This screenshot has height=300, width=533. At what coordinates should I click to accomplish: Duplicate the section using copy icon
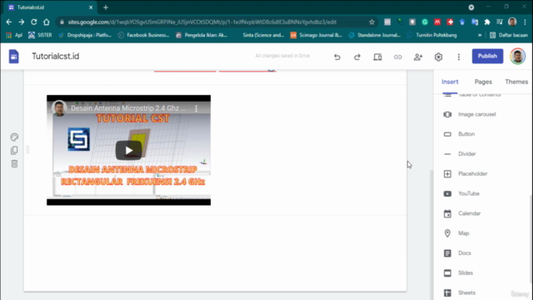[x=14, y=150]
